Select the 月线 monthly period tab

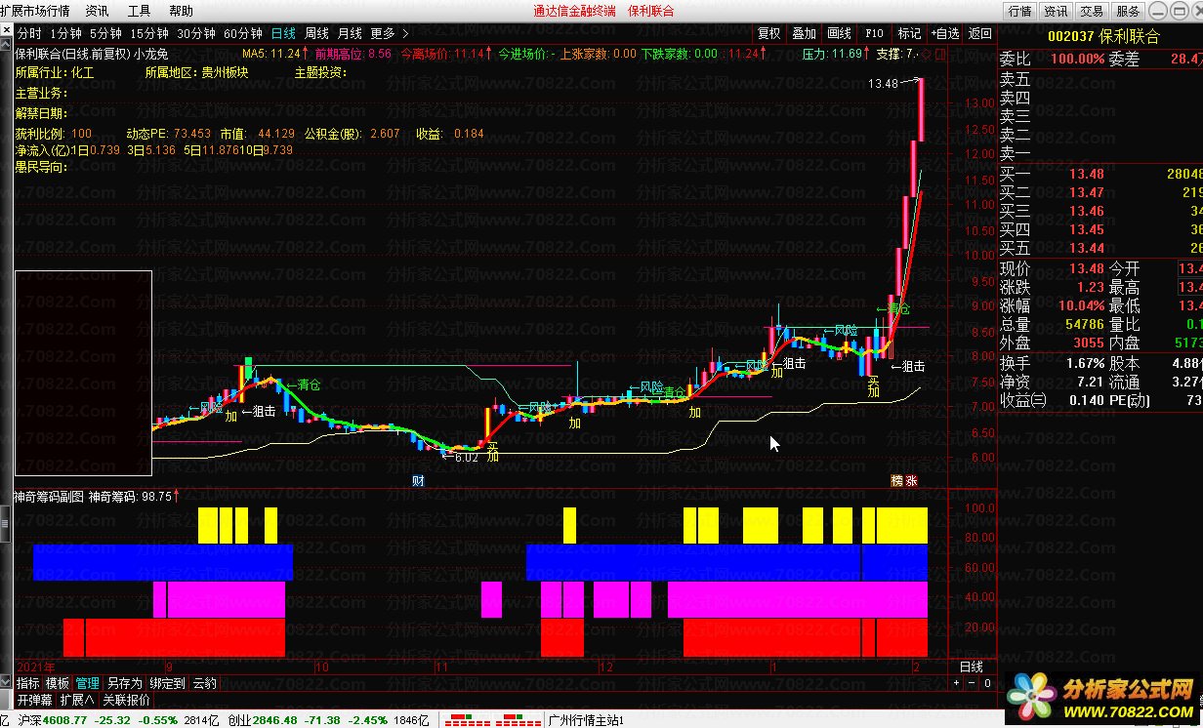(350, 33)
